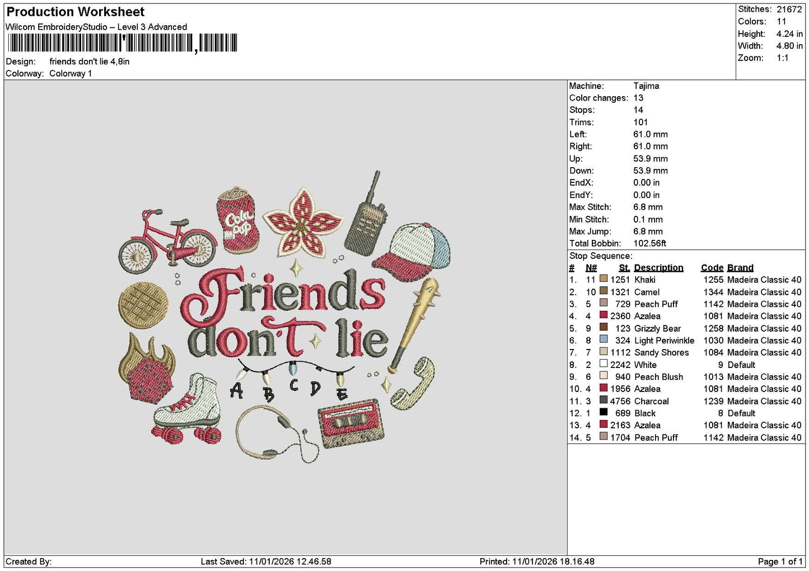Click 'Last Saved: 11/01/2026 12.46.58' footer
This screenshot has width=809, height=571.
[x=266, y=561]
